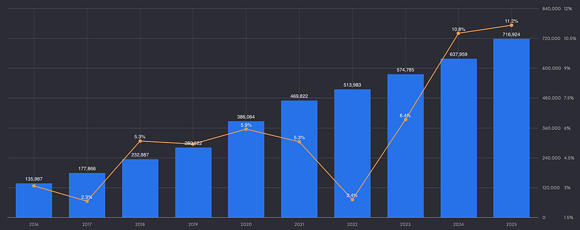Click the 2016 x-axis label
The width and height of the screenshot is (580, 230).
34,225
